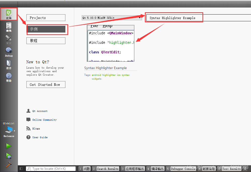The width and height of the screenshot is (251, 172).
Task: Click the green Run button
Action: pos(9,146)
